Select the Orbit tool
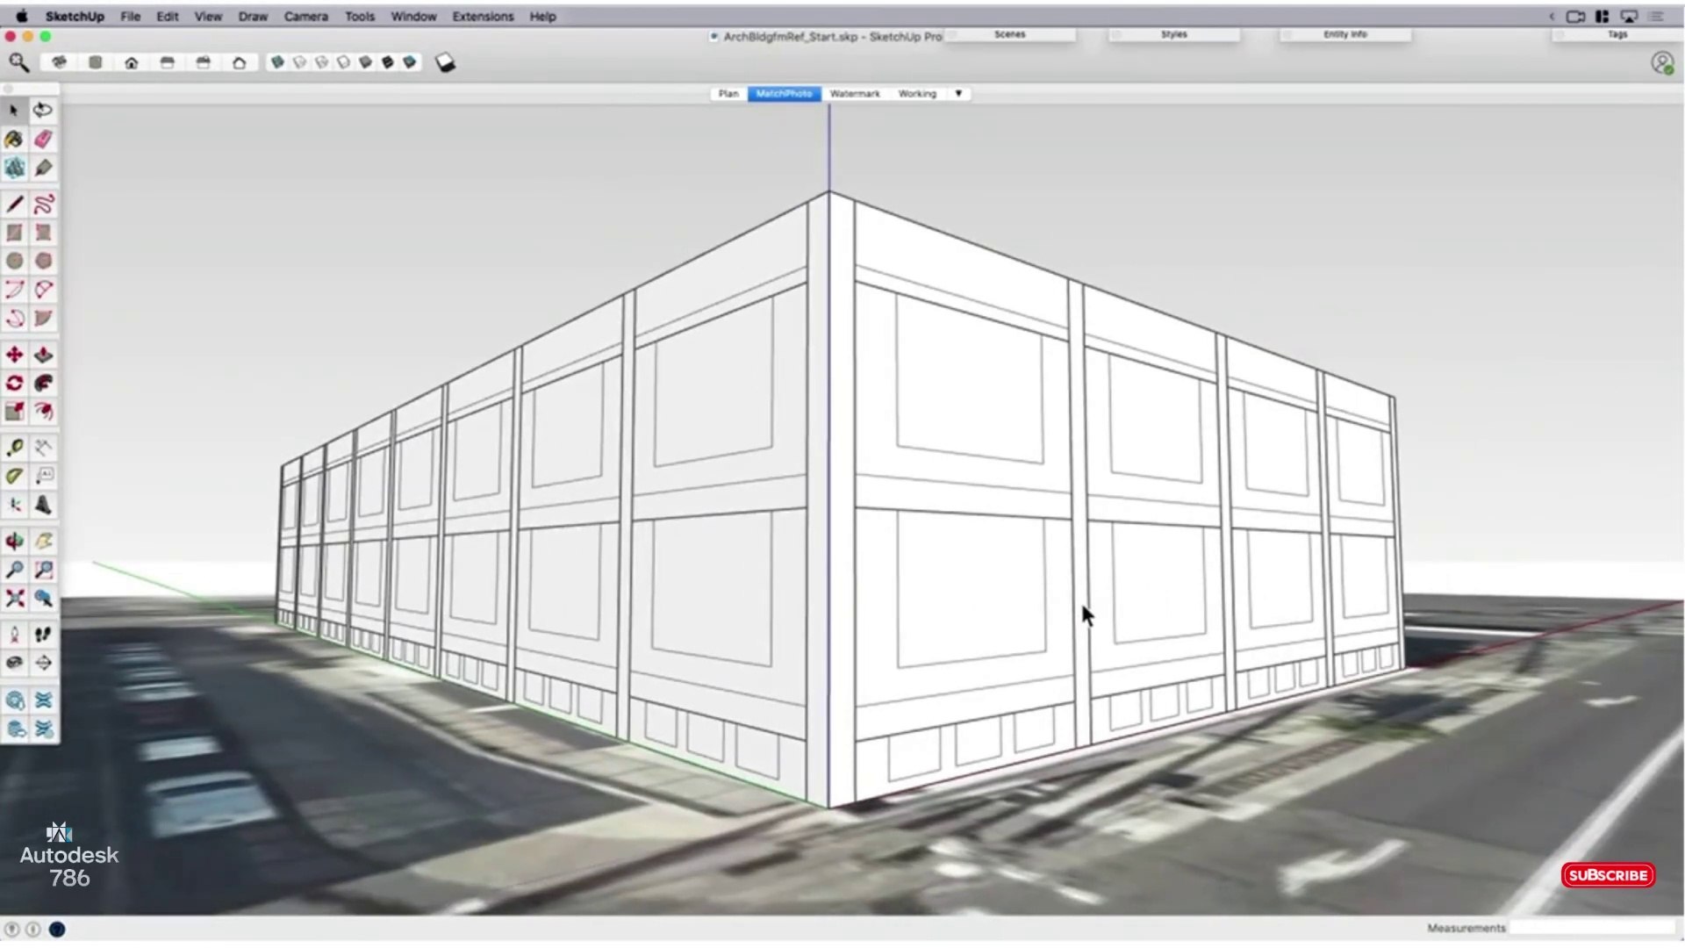The width and height of the screenshot is (1685, 948). [14, 542]
